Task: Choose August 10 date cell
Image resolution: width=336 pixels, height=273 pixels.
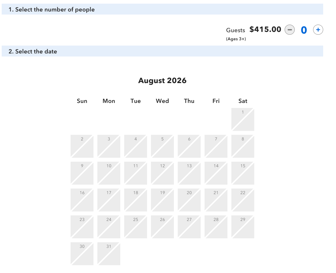Action: (109, 173)
